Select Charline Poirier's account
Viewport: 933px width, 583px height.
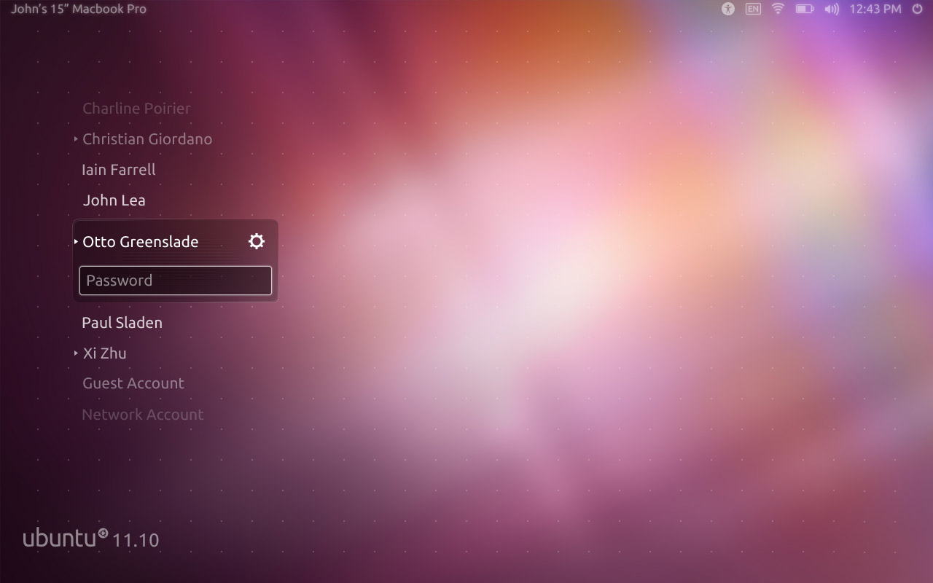coord(136,108)
